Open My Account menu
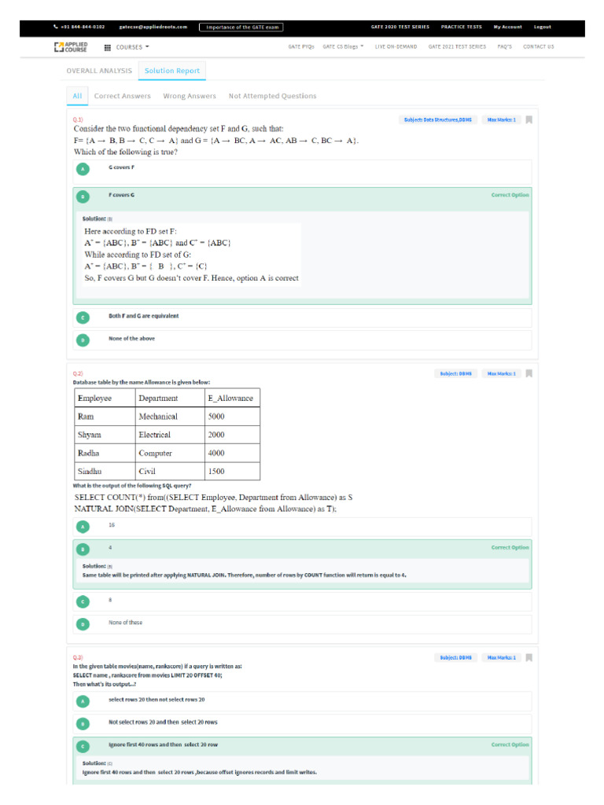Image resolution: width=604 pixels, height=805 pixels. (507, 27)
